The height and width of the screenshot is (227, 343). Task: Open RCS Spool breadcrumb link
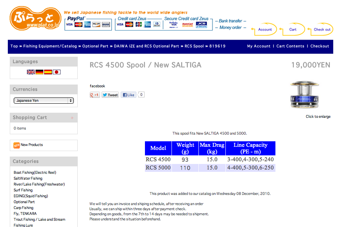pos(194,46)
